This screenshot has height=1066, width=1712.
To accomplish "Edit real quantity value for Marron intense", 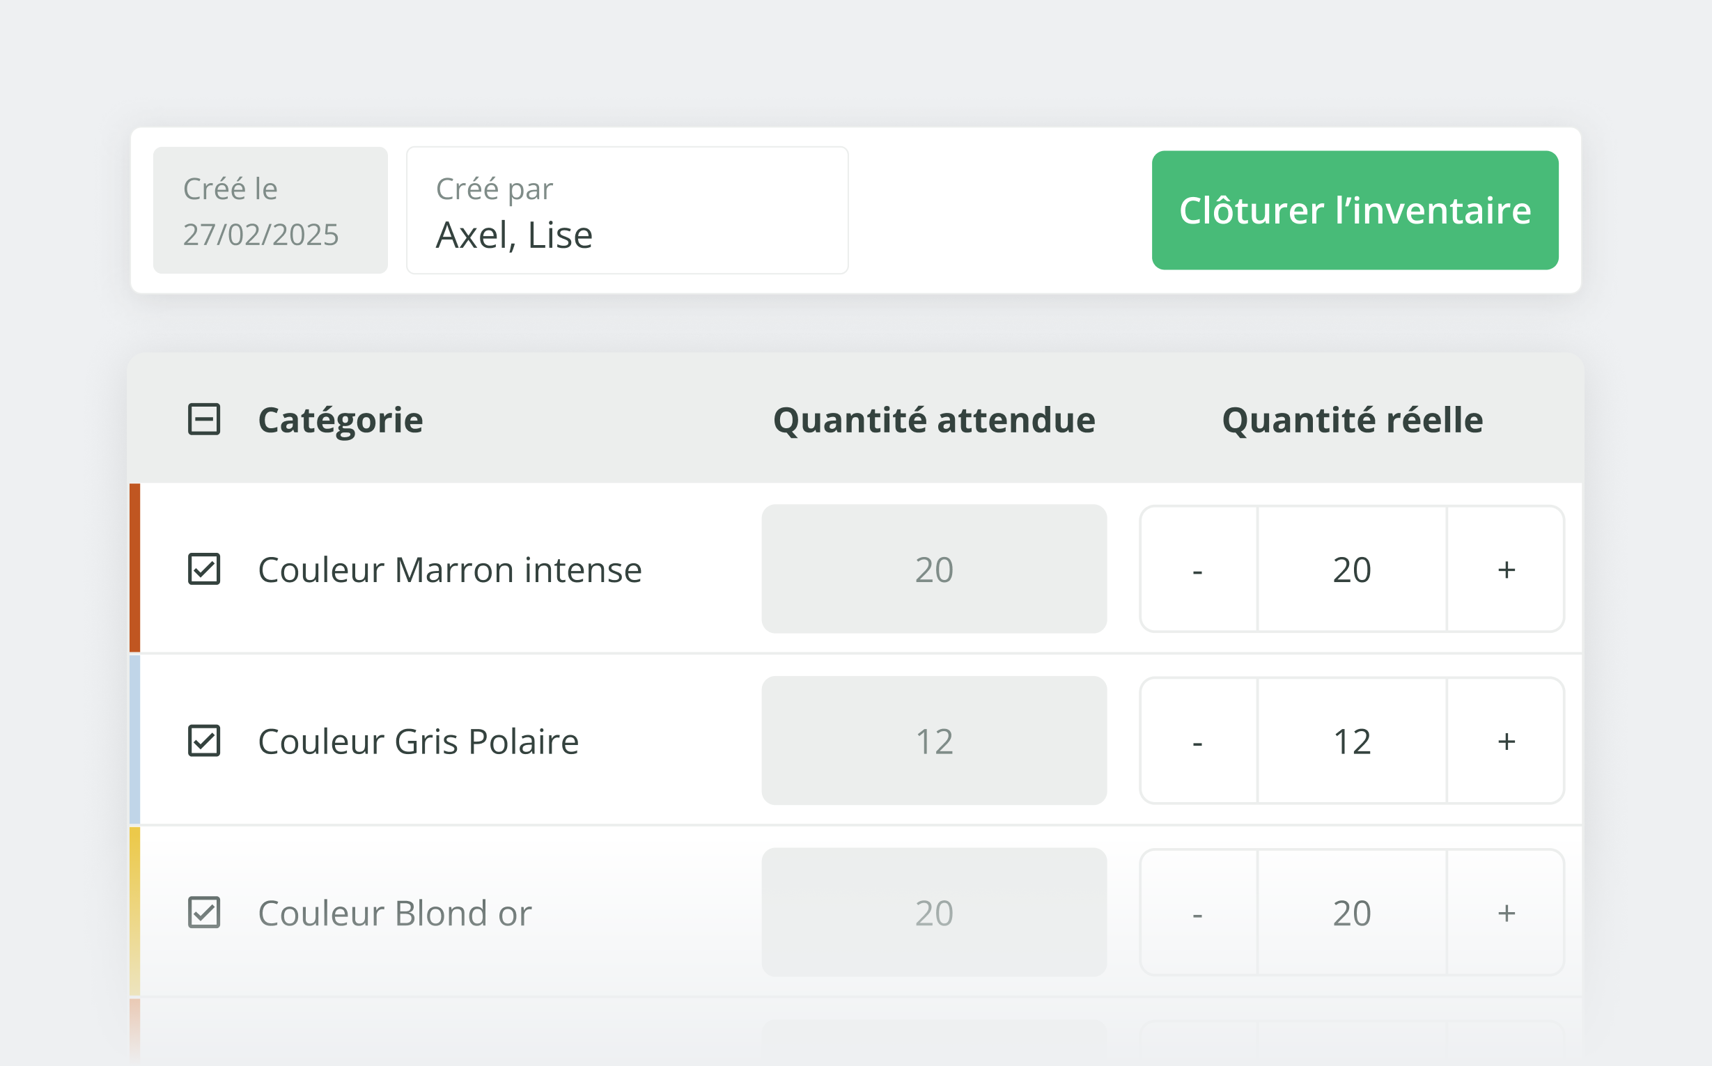I will click(1352, 569).
